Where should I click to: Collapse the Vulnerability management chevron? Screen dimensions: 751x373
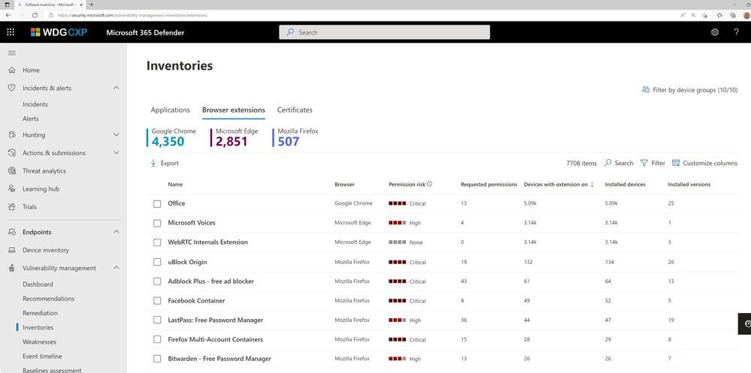(x=116, y=268)
